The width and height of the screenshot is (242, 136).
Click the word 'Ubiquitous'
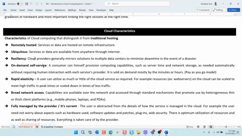pyautogui.click(x=19, y=52)
